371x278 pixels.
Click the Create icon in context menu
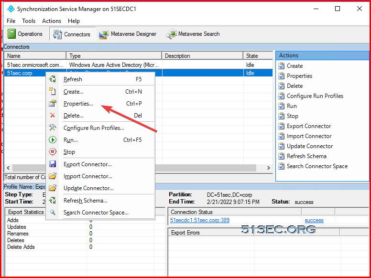pos(53,92)
